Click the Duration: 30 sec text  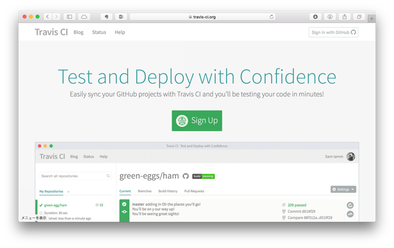pyautogui.click(x=56, y=213)
